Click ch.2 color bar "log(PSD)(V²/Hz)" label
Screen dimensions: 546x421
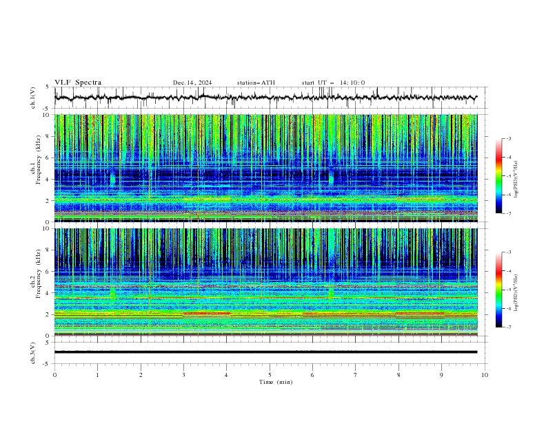[x=516, y=292]
